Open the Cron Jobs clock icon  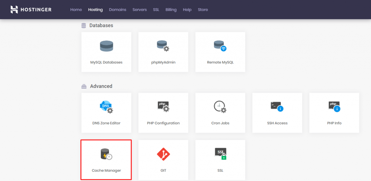pos(220,107)
